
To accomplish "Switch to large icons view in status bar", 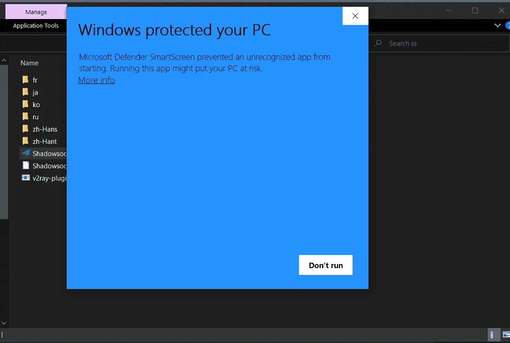I will [506, 334].
